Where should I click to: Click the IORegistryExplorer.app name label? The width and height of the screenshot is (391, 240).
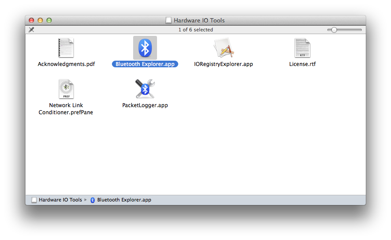click(x=223, y=64)
